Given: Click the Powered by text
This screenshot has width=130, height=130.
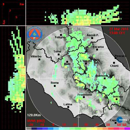Looking at the screenshot, I should [x=123, y=115].
